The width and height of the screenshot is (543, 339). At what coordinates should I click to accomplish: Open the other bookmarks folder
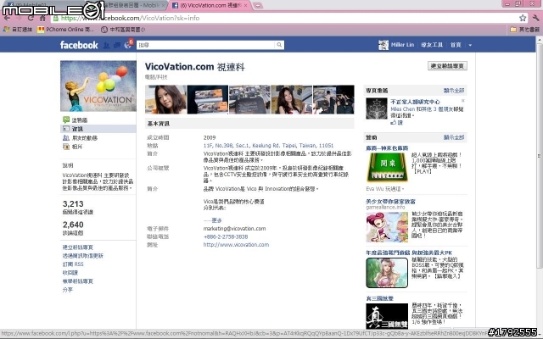tap(524, 30)
